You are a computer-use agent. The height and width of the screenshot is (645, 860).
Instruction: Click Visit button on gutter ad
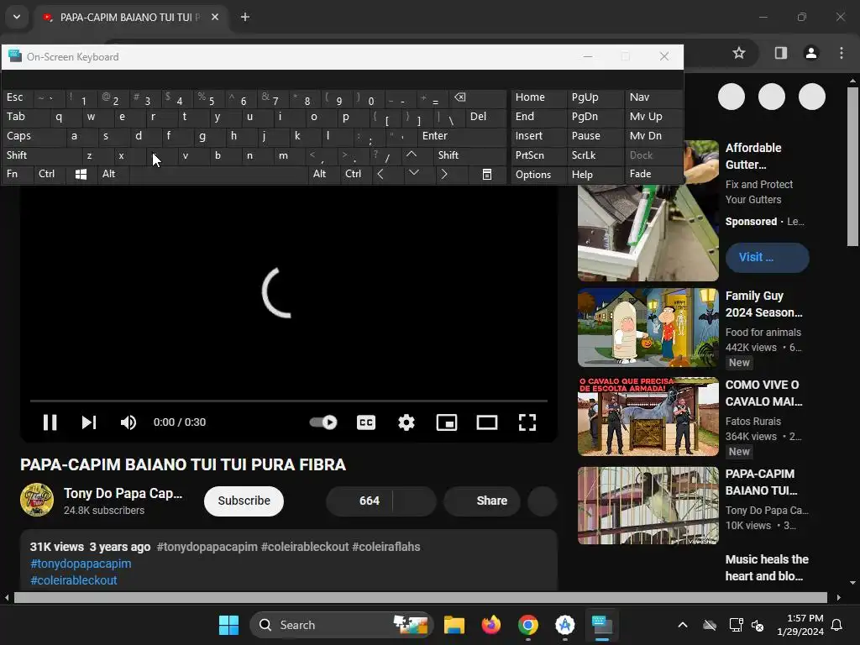click(x=767, y=257)
